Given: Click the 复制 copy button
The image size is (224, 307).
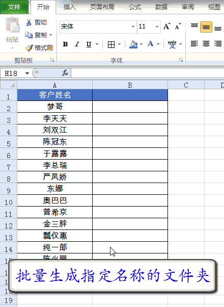Looking at the screenshot, I should pos(39,35).
